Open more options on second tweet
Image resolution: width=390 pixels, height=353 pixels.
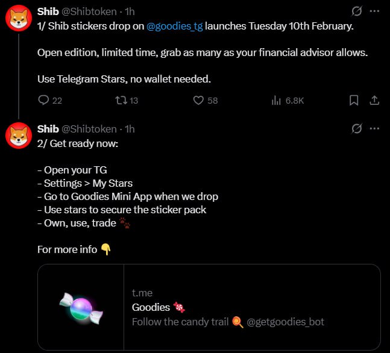pos(374,129)
